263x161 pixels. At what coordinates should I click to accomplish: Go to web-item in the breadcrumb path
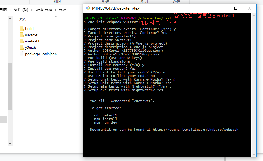pos(44,10)
